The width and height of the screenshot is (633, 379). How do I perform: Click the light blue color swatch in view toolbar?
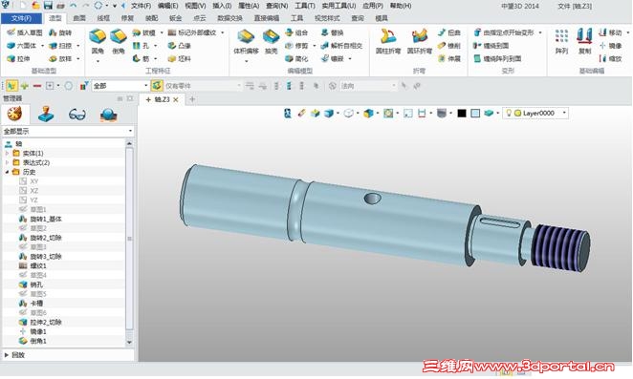point(475,114)
